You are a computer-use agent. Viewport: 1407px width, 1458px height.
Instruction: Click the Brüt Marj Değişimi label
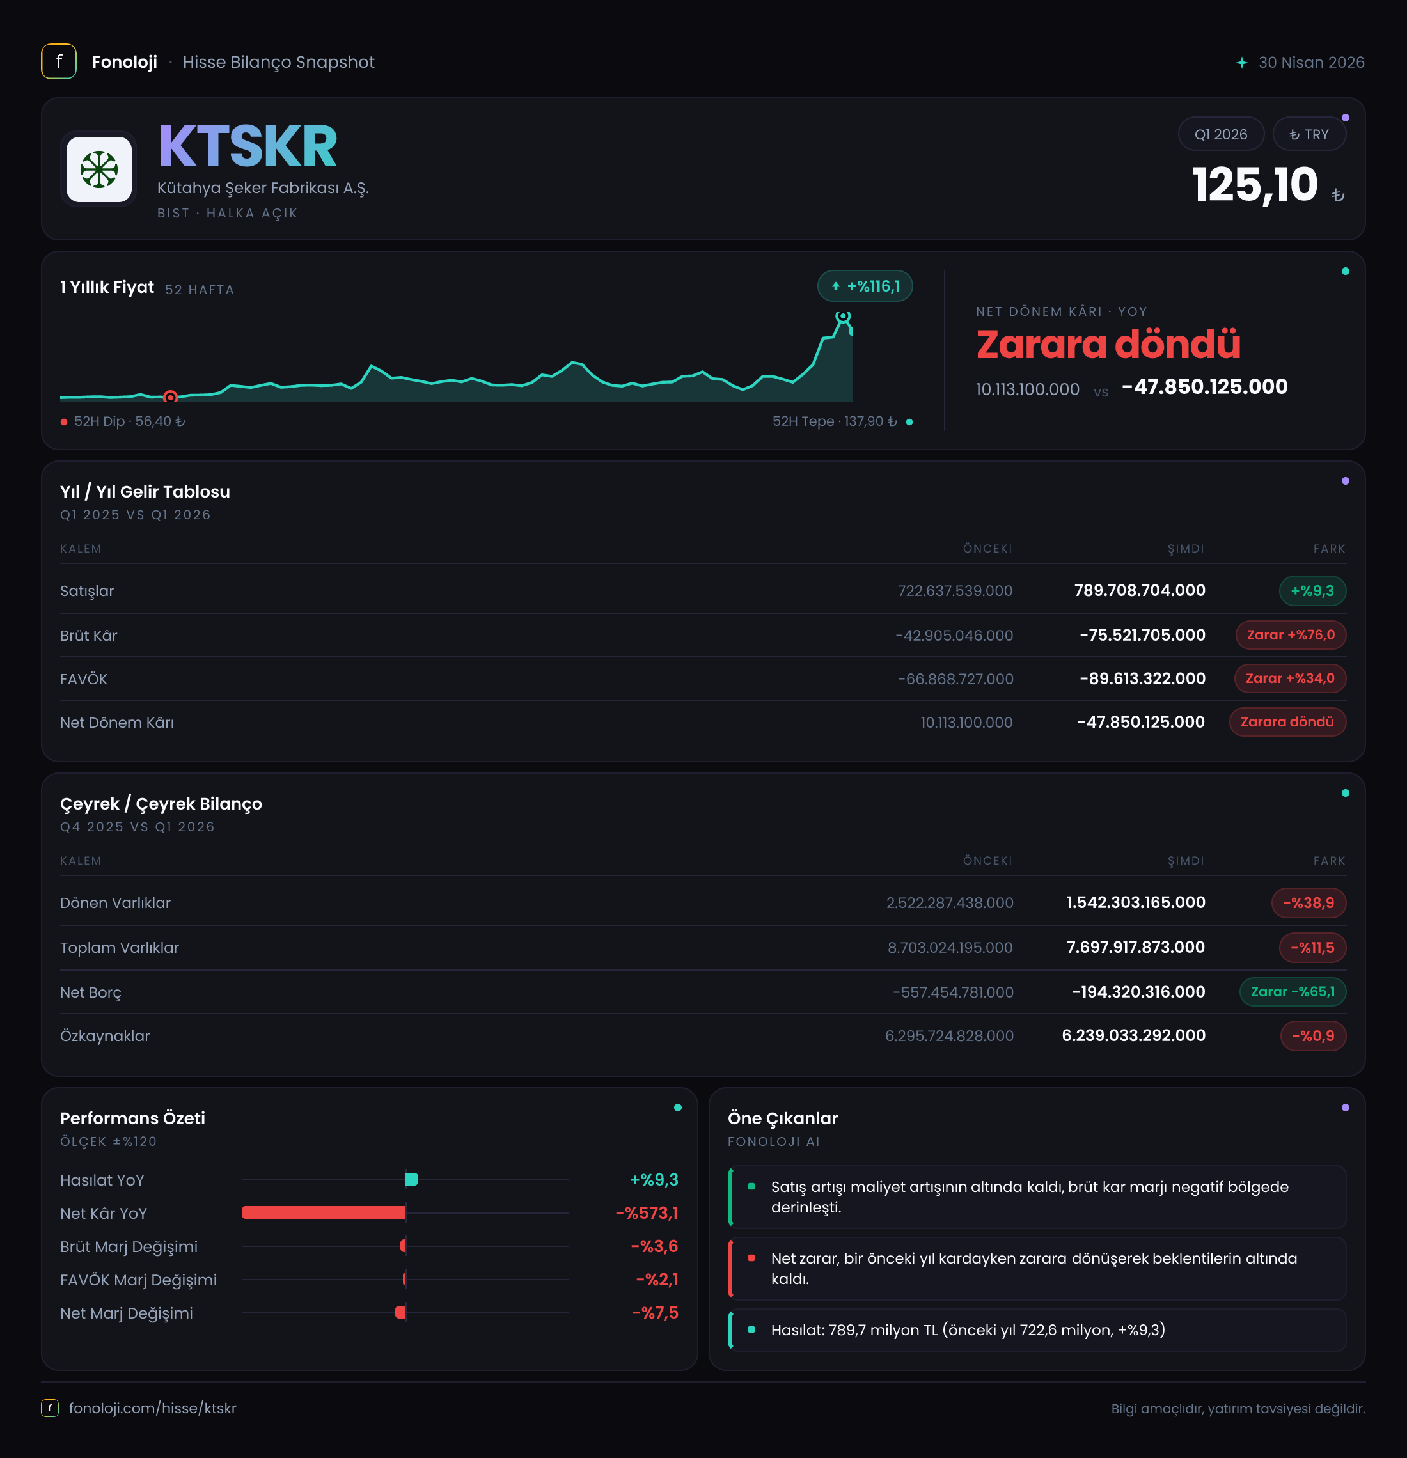[129, 1247]
